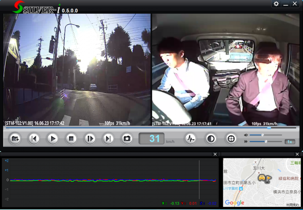Select the interior cabin camera view

pyautogui.click(x=225, y=70)
